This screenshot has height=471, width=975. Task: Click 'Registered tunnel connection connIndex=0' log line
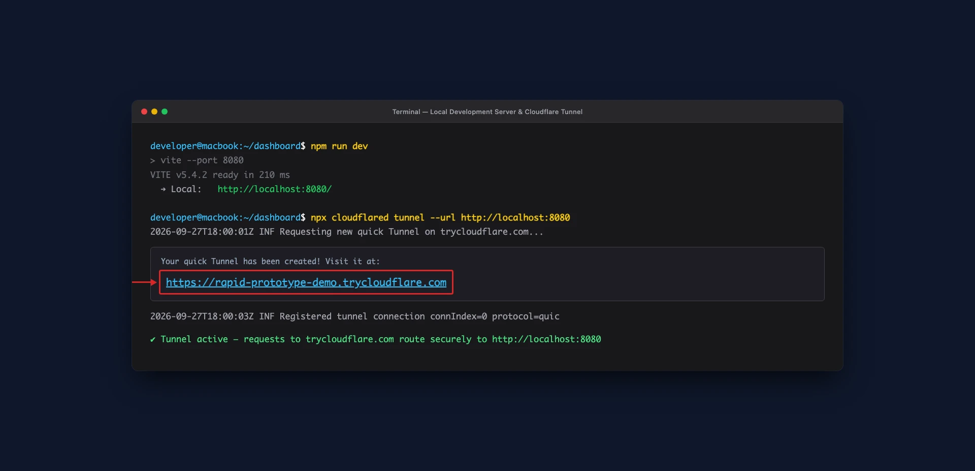[355, 316]
